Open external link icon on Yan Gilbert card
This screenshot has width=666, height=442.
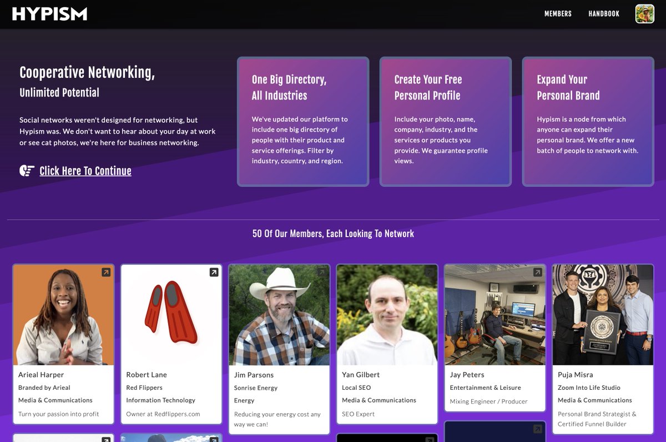[430, 272]
